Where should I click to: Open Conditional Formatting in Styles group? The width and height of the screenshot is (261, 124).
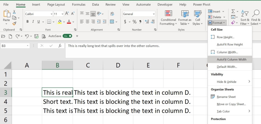(168, 18)
